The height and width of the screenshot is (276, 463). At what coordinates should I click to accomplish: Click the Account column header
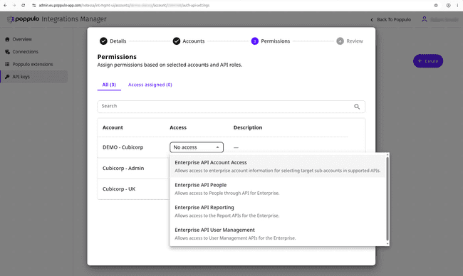tap(113, 127)
